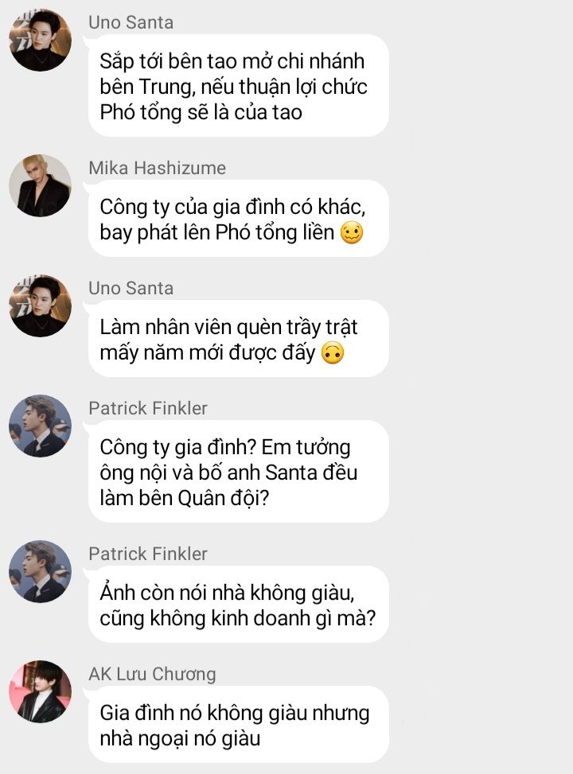The height and width of the screenshot is (774, 573).
Task: Select the message 'Ảnh còn nói nhà không giàu'
Action: coord(238,605)
